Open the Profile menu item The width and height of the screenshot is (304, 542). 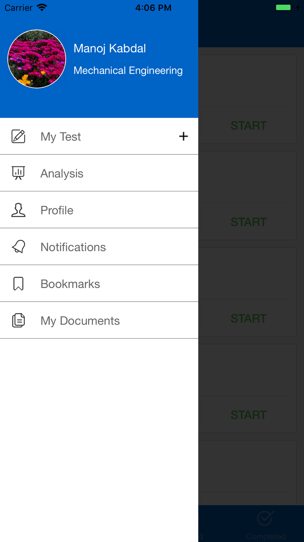click(99, 210)
